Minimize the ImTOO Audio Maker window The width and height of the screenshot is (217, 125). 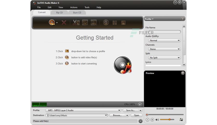point(175,3)
